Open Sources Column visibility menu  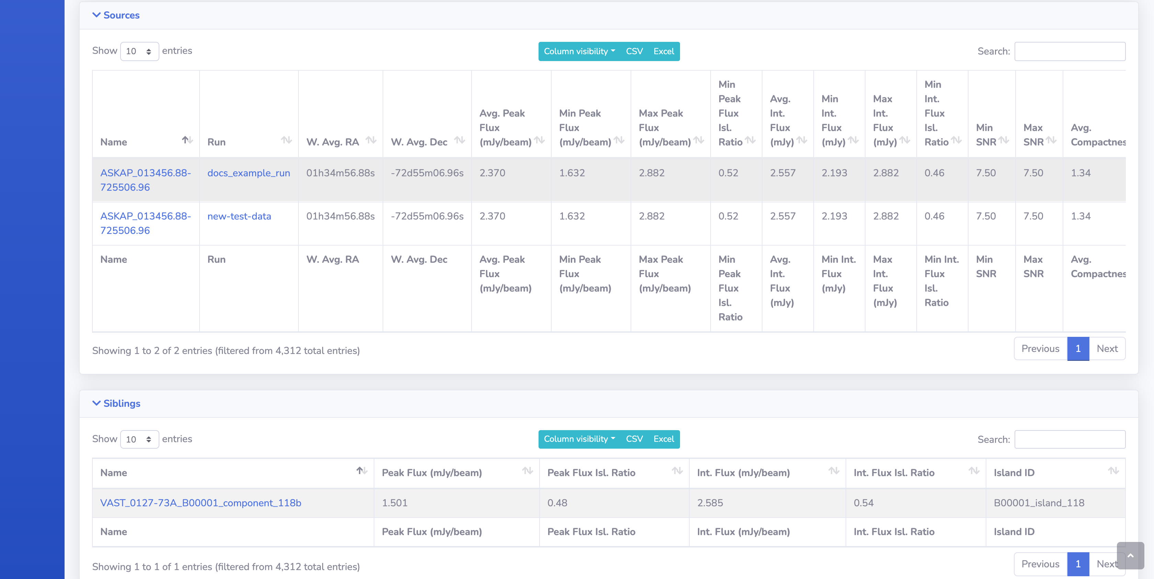tap(579, 51)
